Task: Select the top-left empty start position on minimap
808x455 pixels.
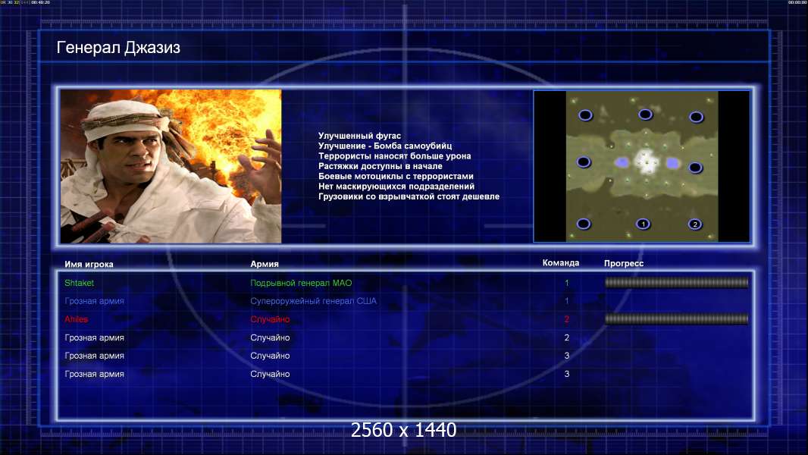Action: 585,115
